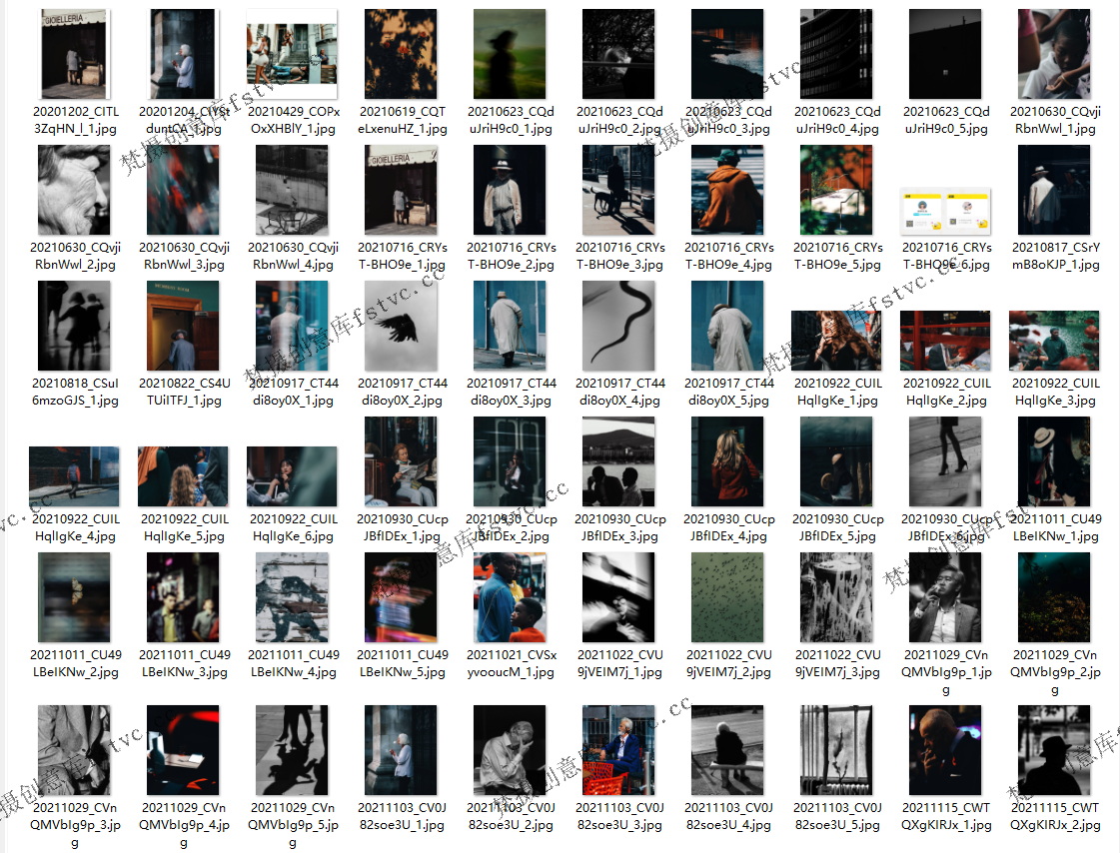Click image 20210922_CUILHqlIgKe_1.jpg

coord(836,341)
